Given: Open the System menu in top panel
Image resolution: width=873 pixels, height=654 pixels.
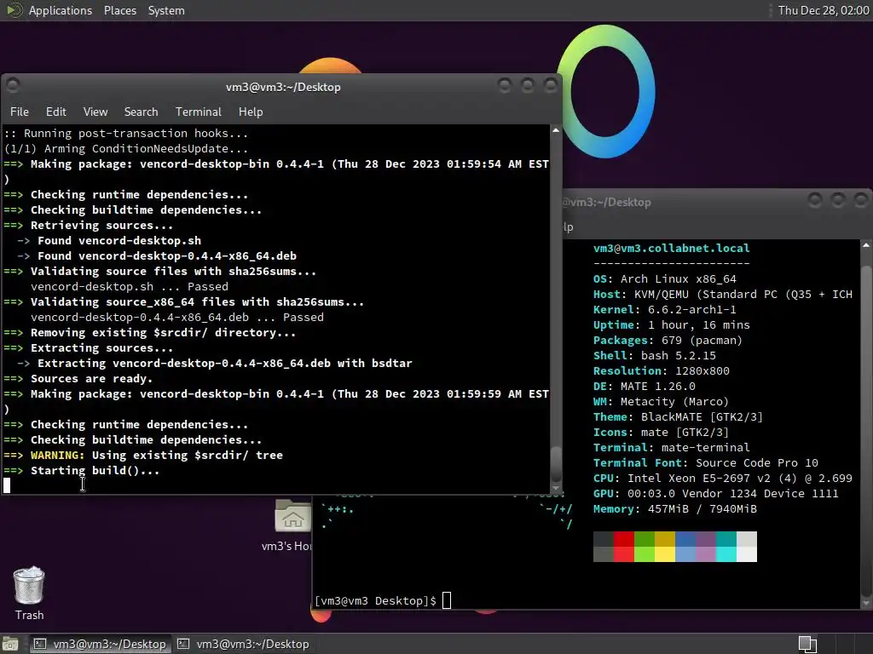Looking at the screenshot, I should (x=166, y=10).
